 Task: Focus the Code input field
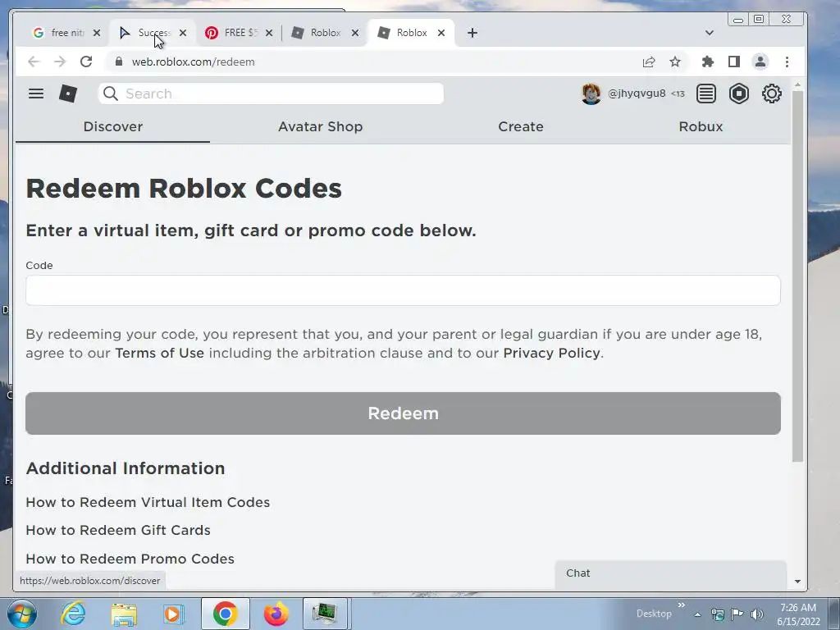403,290
